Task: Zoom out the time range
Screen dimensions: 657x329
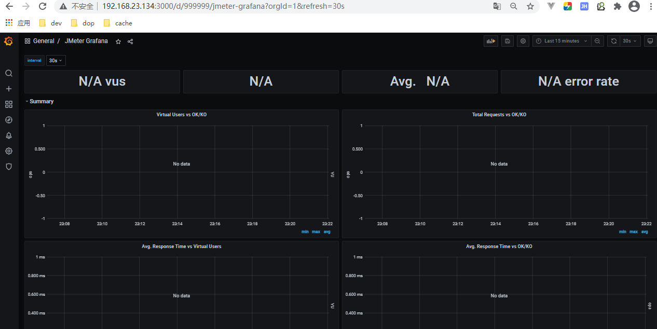Action: click(x=597, y=40)
